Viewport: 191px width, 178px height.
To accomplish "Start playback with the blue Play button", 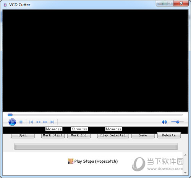I will (x=12, y=122).
